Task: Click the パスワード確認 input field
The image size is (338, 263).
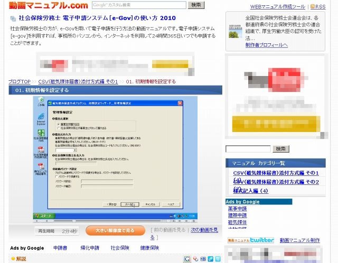Action: (107, 186)
